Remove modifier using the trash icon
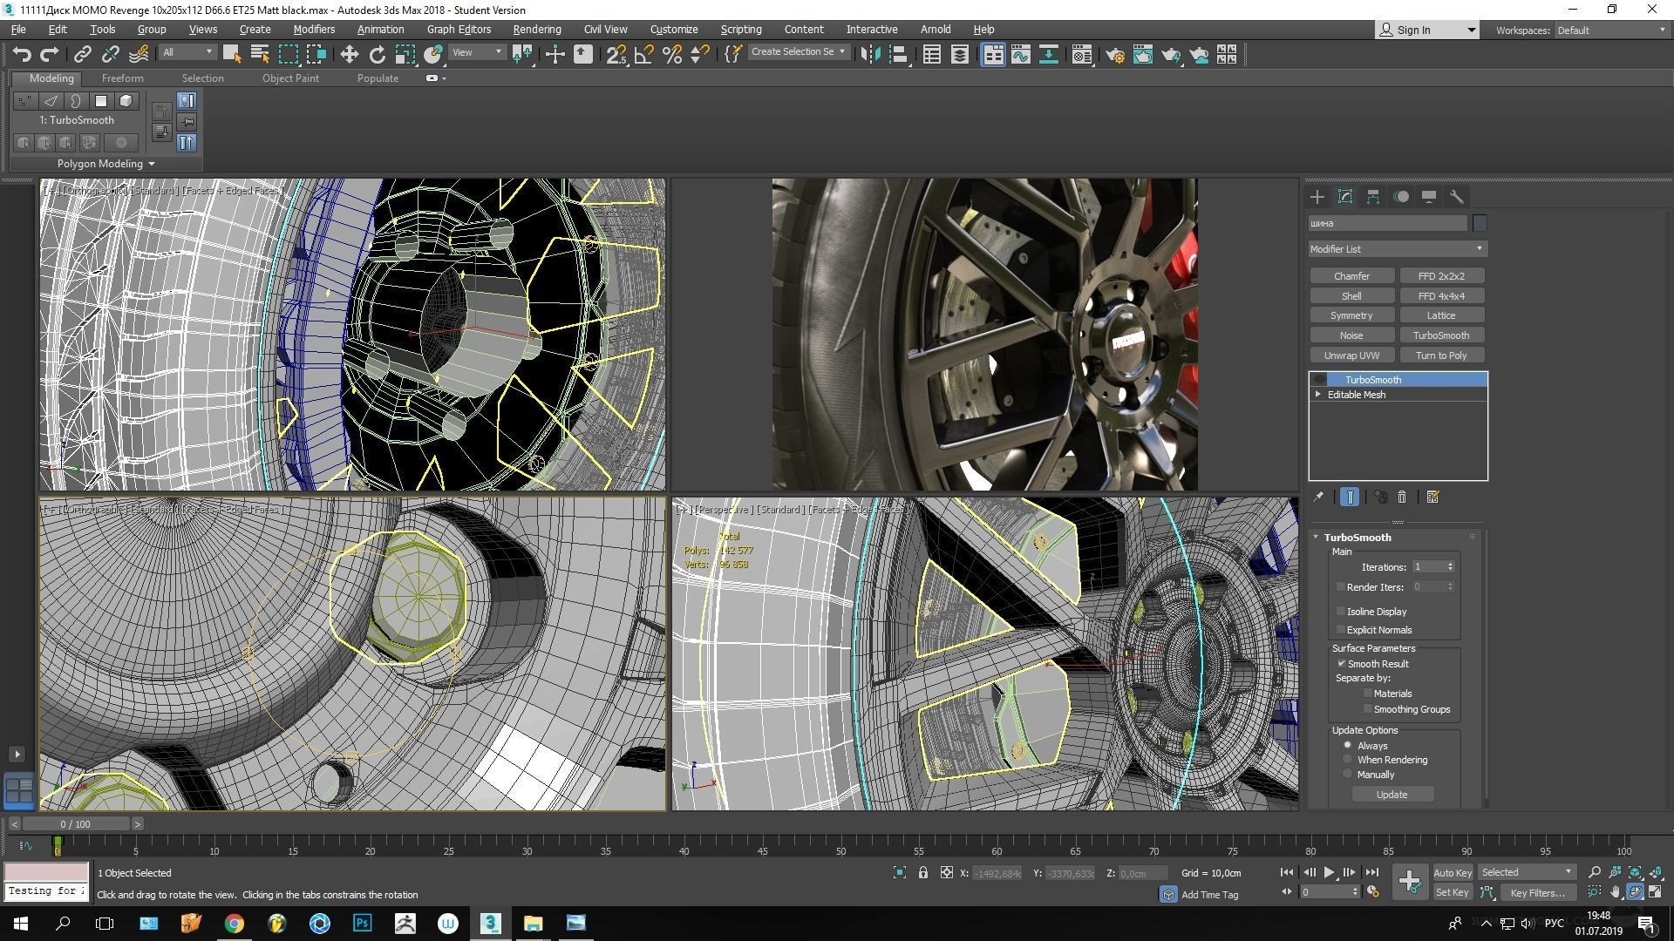 click(x=1402, y=497)
